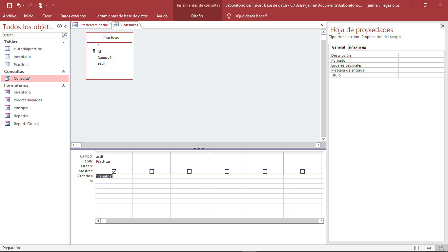
Task: Click the diagram pane scroll down arrow
Action: tap(323, 139)
